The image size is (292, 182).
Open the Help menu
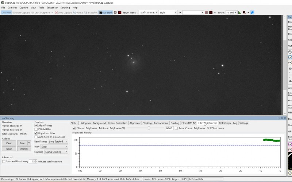[75, 8]
